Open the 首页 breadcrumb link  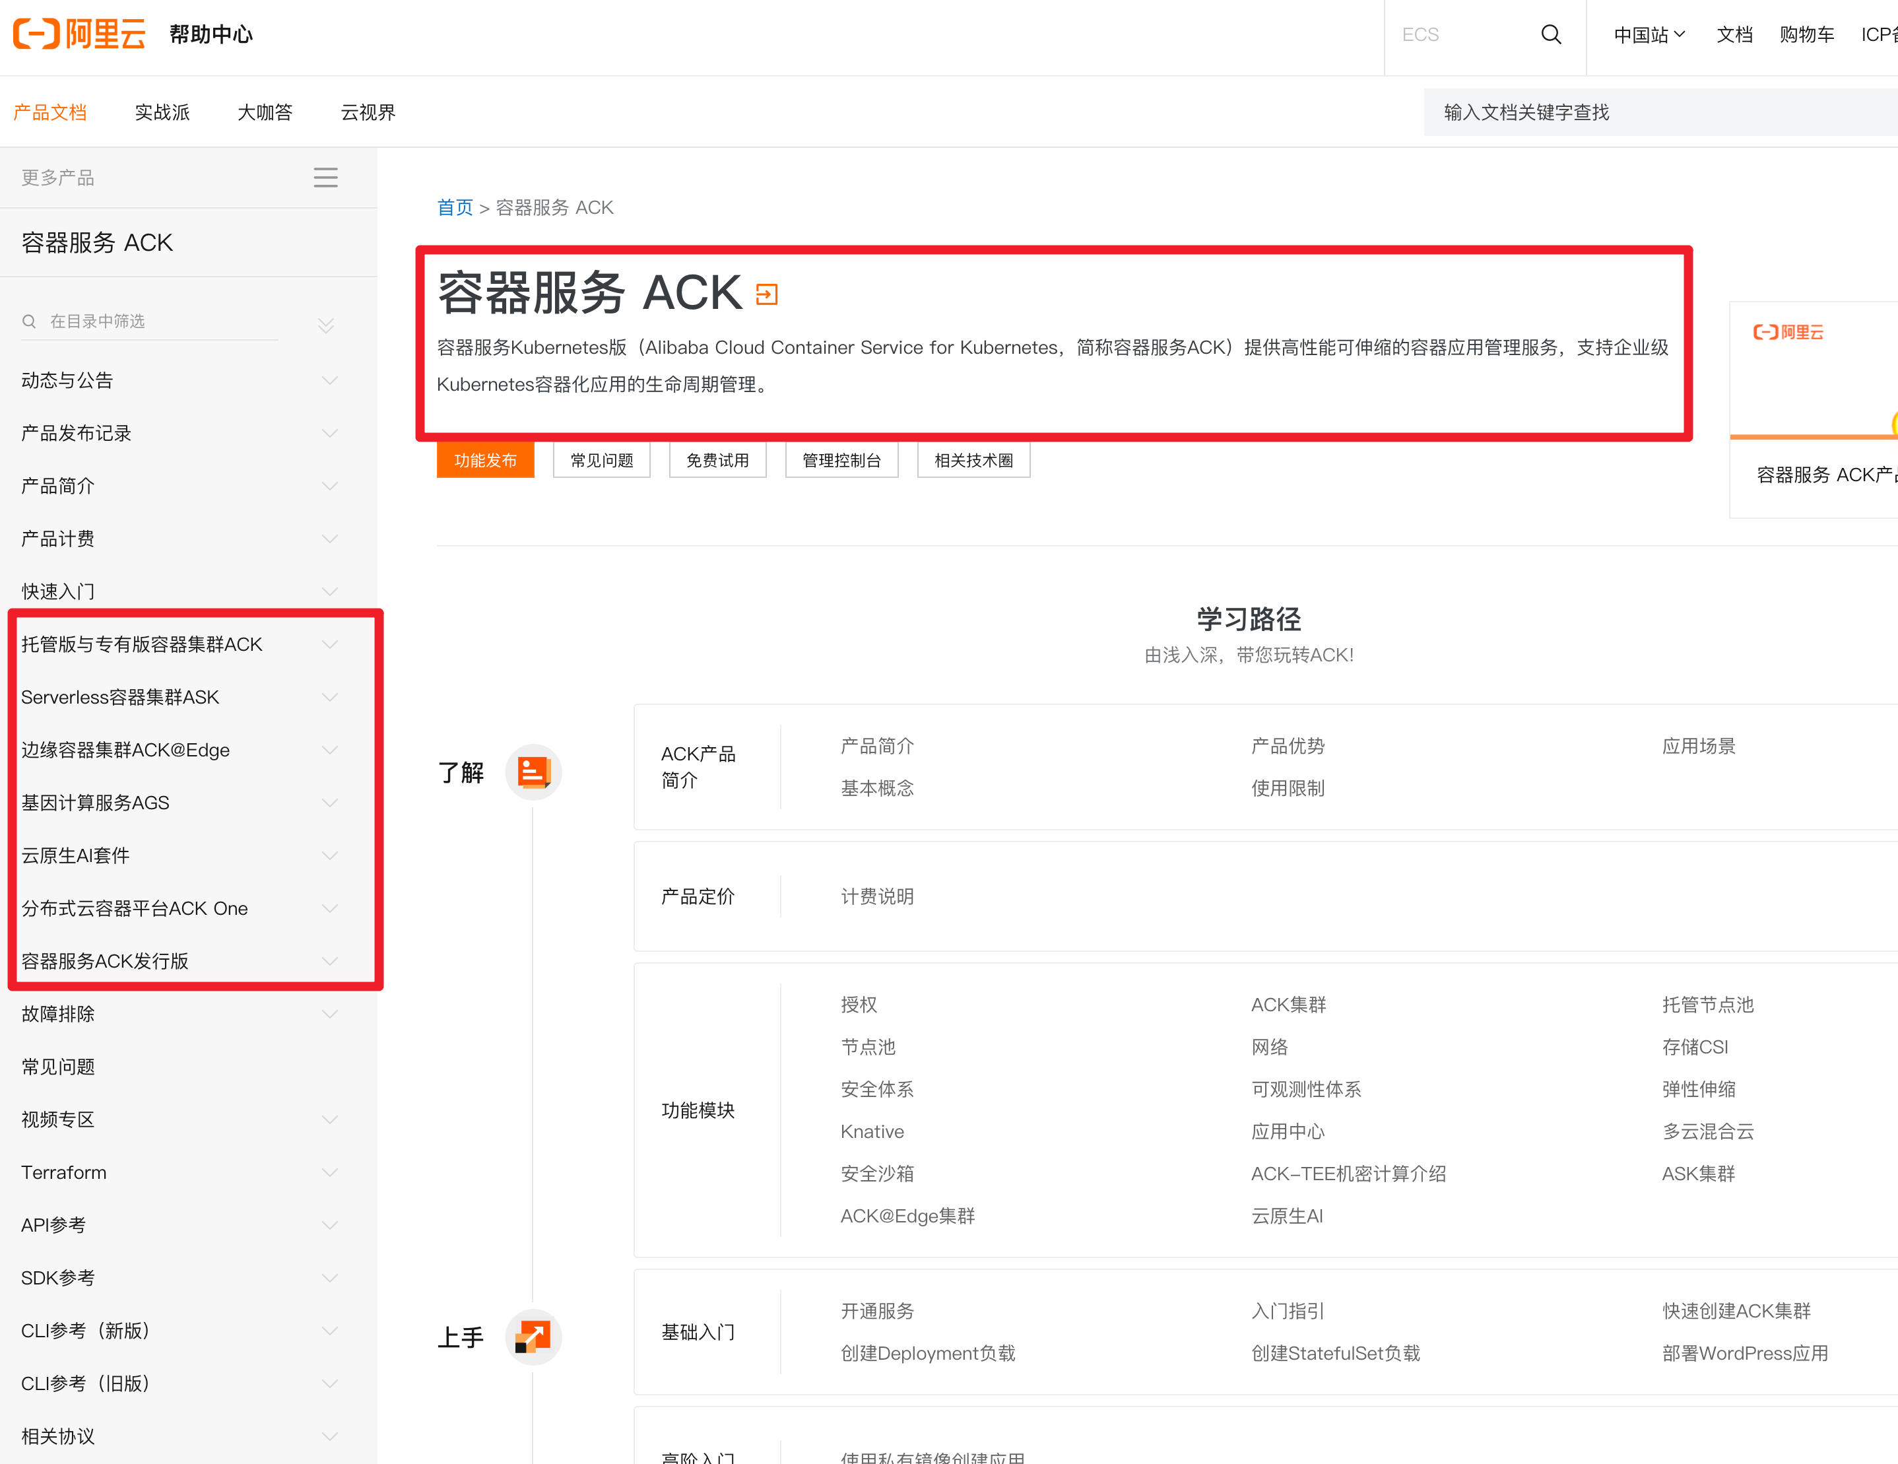tap(455, 207)
